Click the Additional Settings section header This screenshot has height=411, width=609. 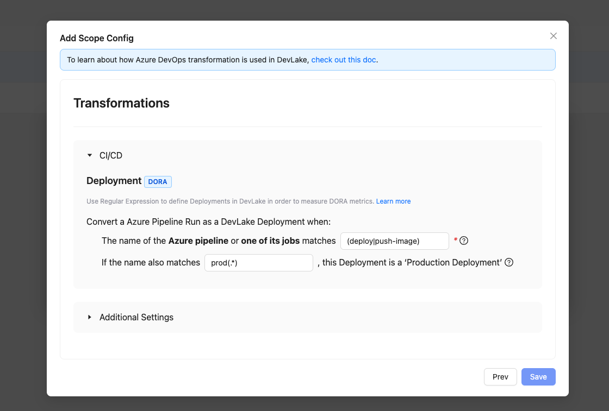(136, 317)
